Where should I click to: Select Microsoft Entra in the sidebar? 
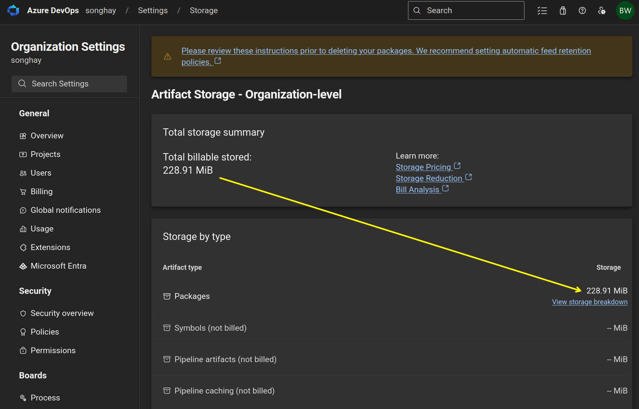tap(58, 266)
